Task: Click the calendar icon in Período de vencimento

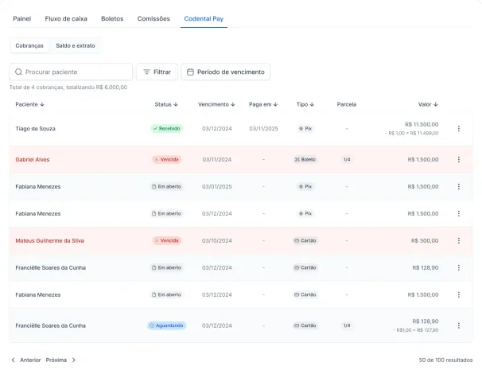Action: tap(190, 72)
